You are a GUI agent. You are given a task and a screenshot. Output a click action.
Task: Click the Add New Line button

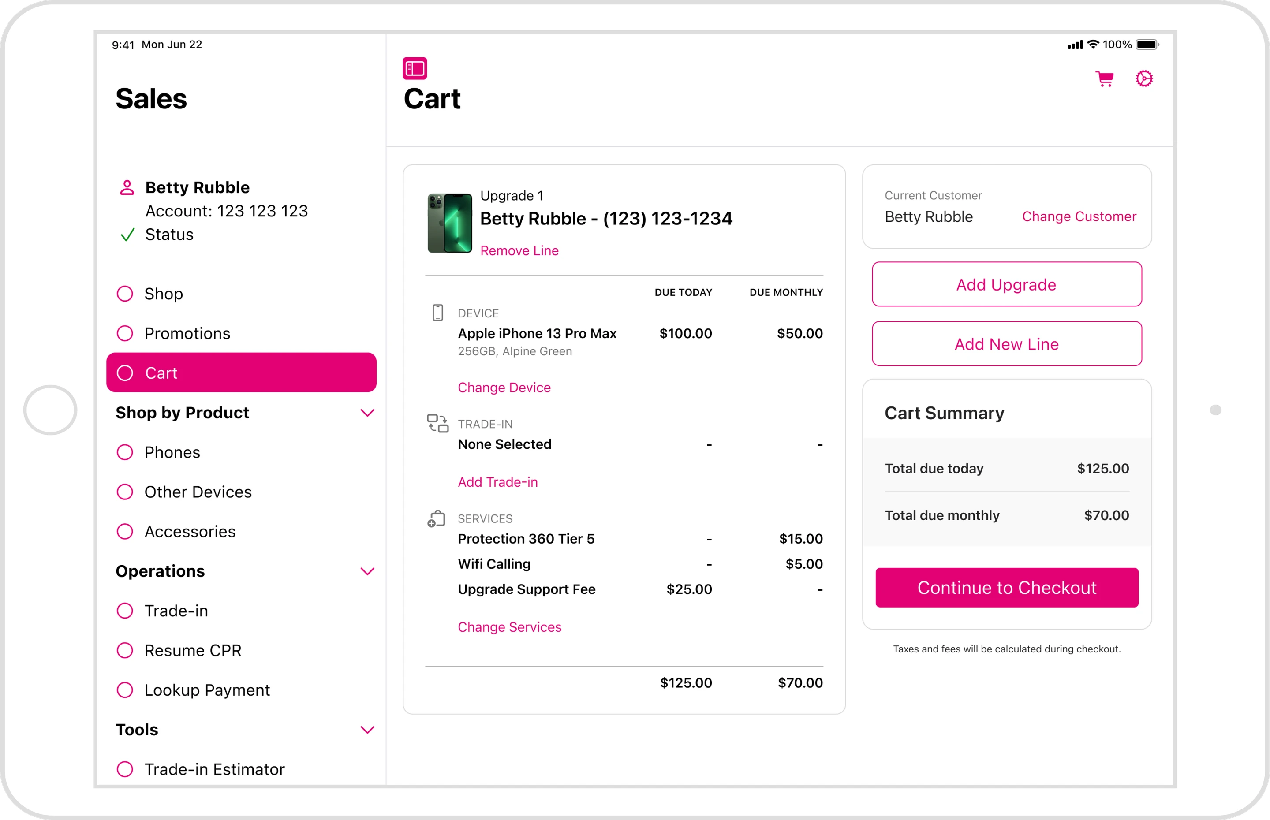click(x=1006, y=344)
